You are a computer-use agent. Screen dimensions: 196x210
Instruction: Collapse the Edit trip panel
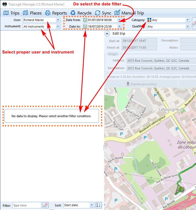coord(107,34)
